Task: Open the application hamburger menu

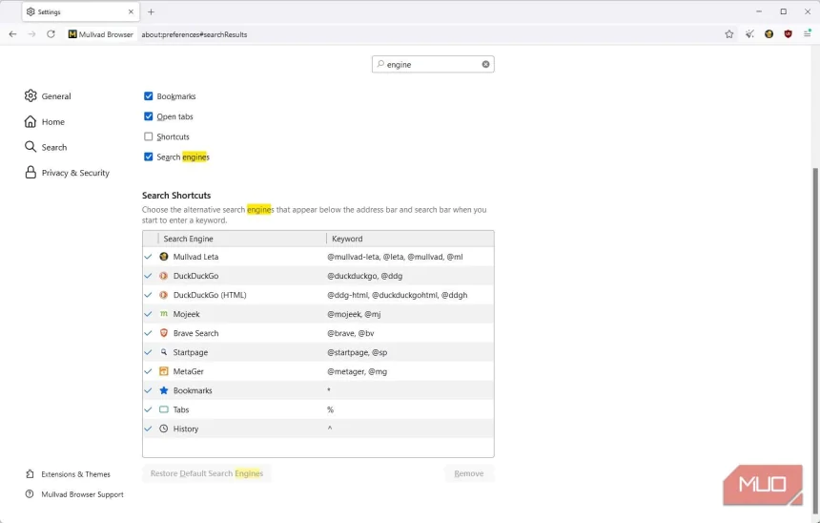Action: [x=807, y=34]
